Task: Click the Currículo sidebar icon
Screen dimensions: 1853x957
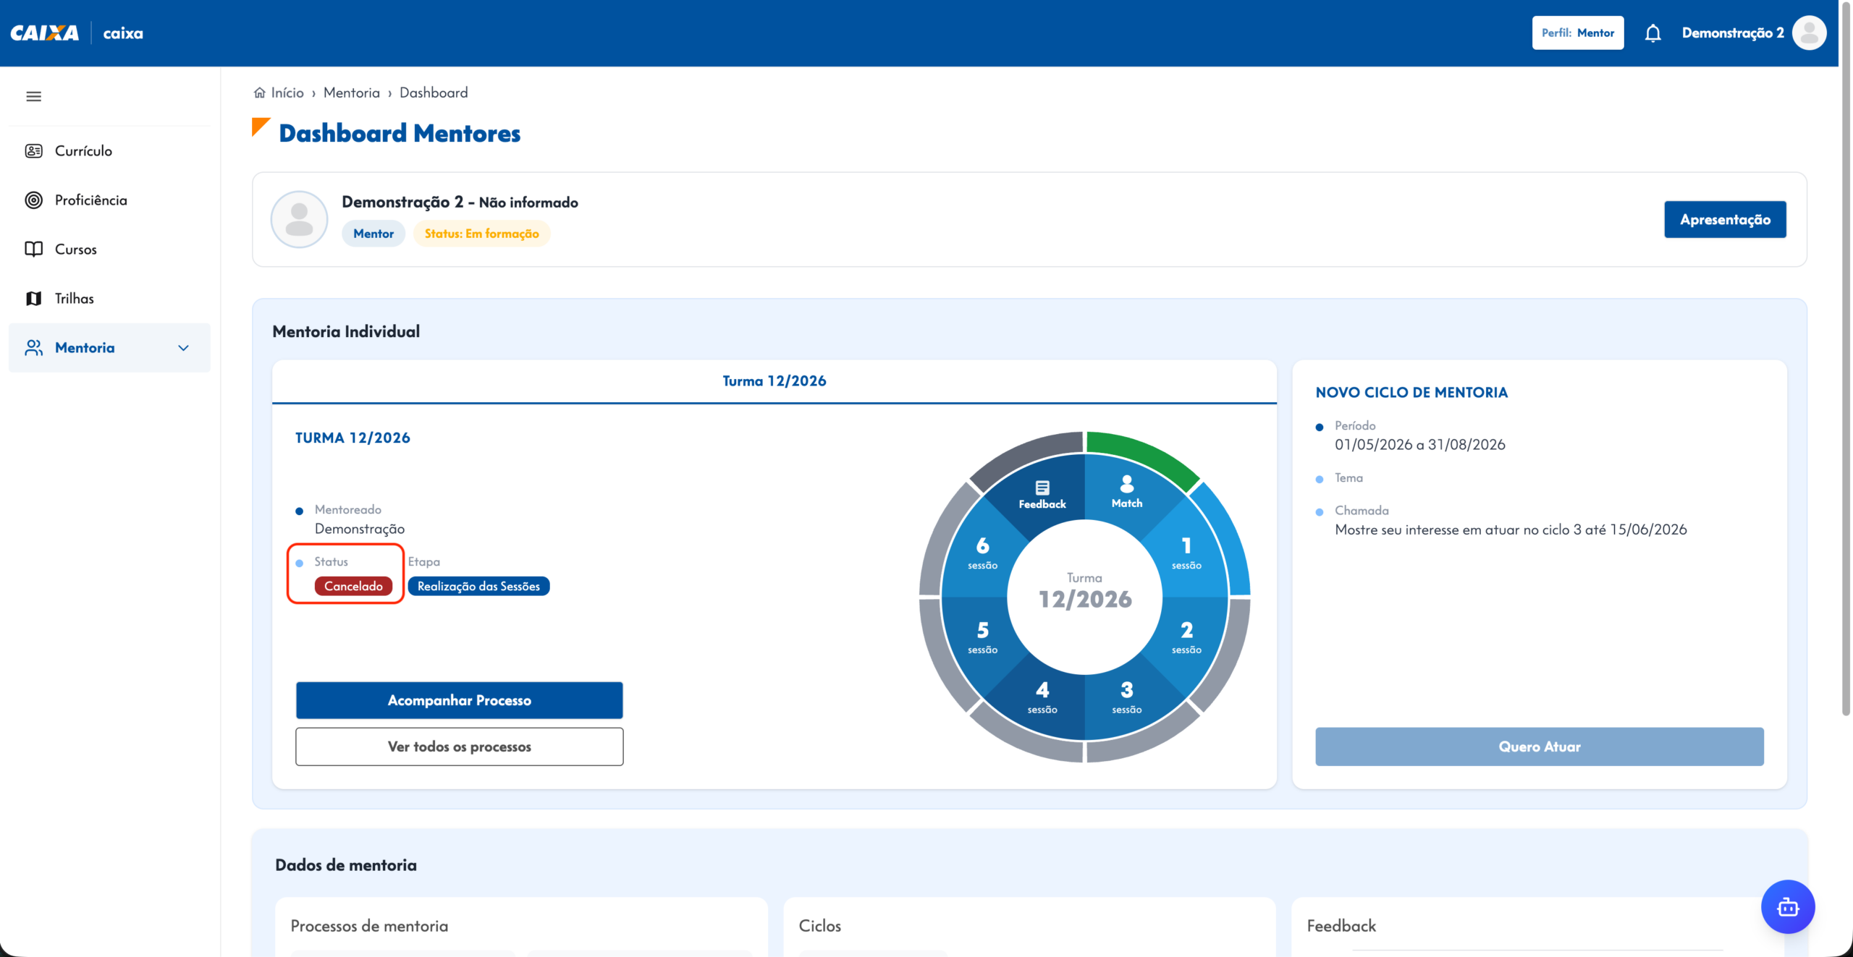Action: (x=33, y=150)
